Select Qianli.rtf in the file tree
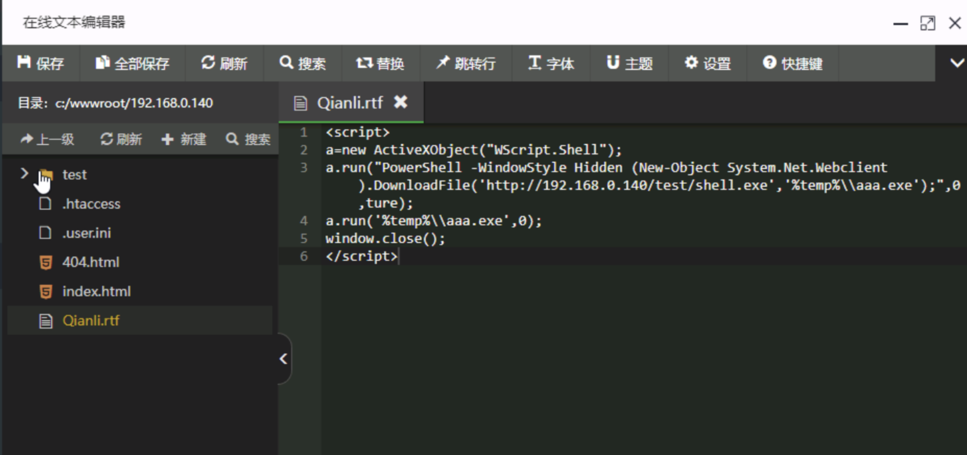967x455 pixels. click(140, 320)
